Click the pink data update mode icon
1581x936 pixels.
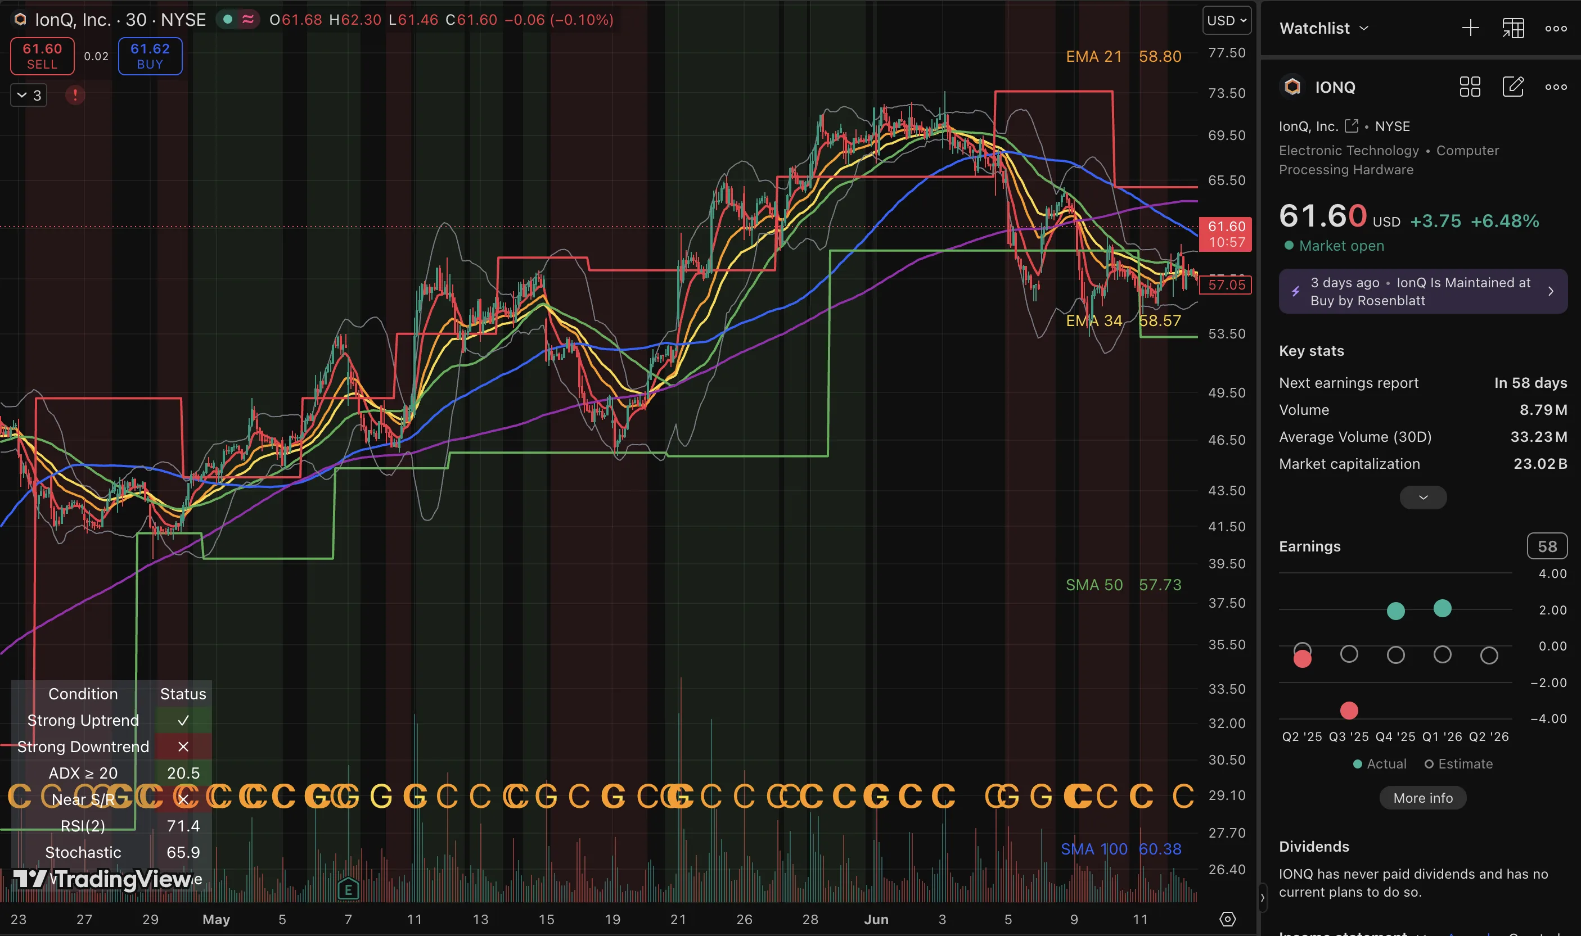(x=248, y=20)
